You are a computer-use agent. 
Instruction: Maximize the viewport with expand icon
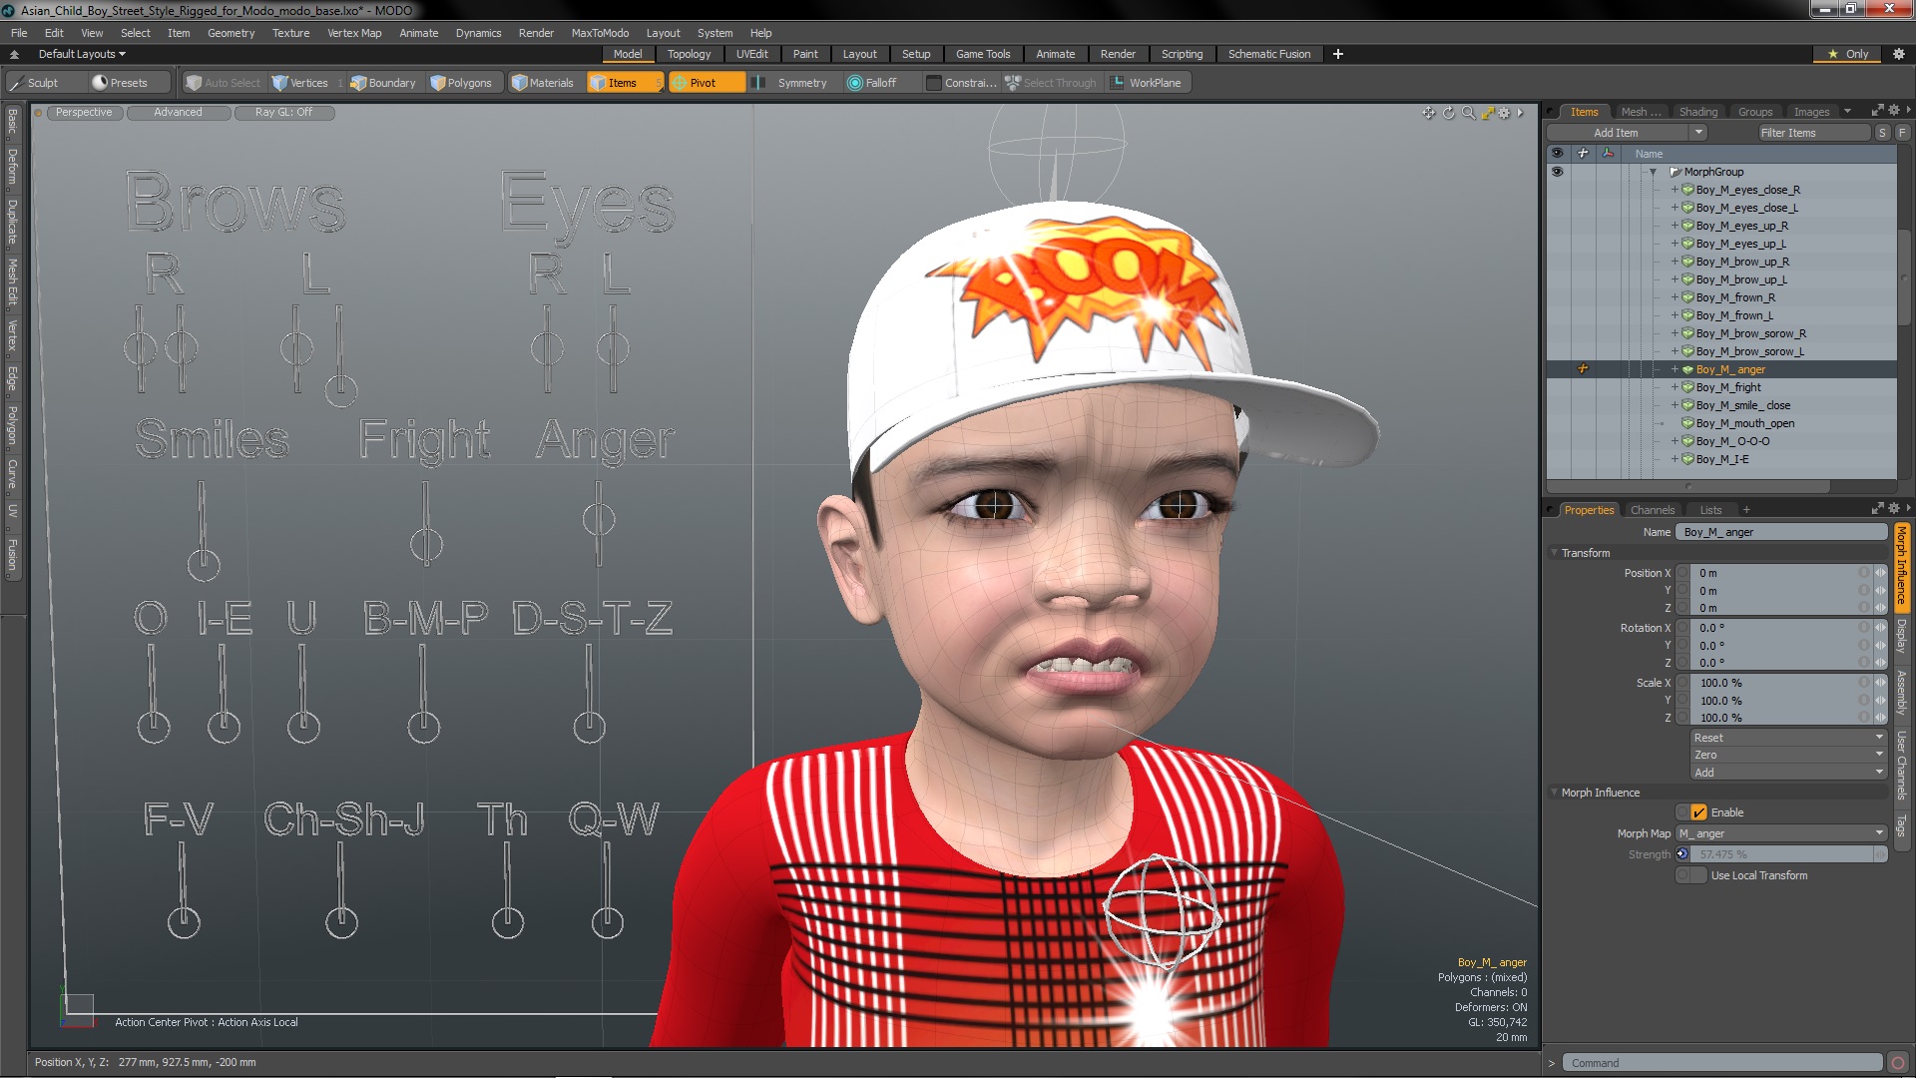[x=1487, y=113]
